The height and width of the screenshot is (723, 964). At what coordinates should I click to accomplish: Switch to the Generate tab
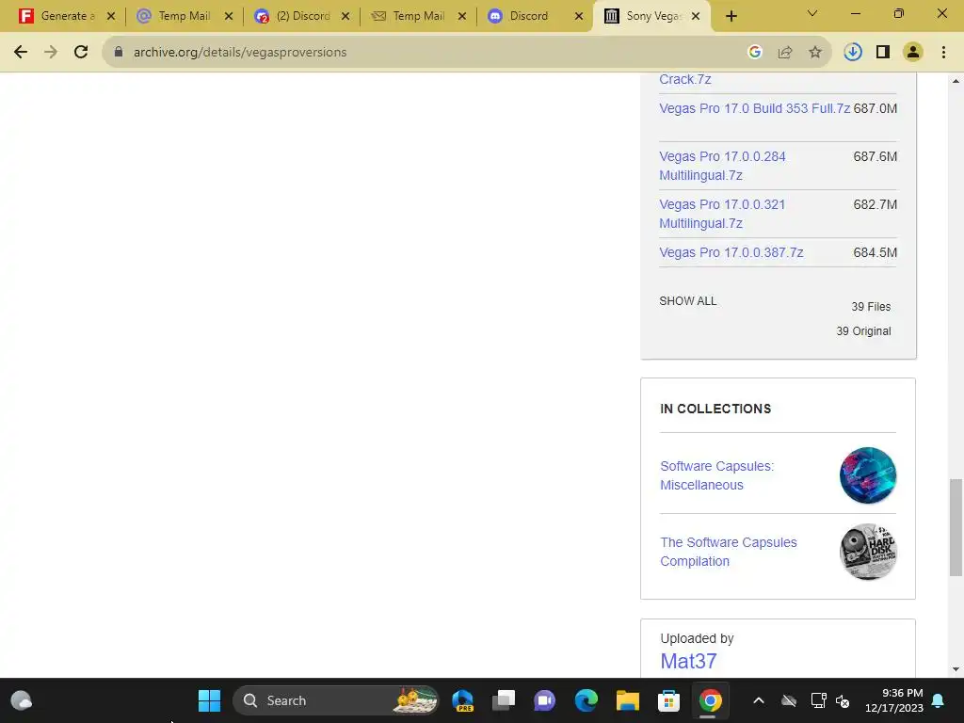tap(59, 16)
